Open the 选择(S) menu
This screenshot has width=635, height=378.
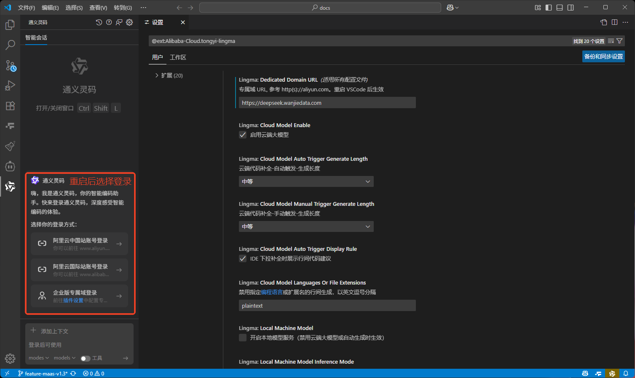point(74,8)
